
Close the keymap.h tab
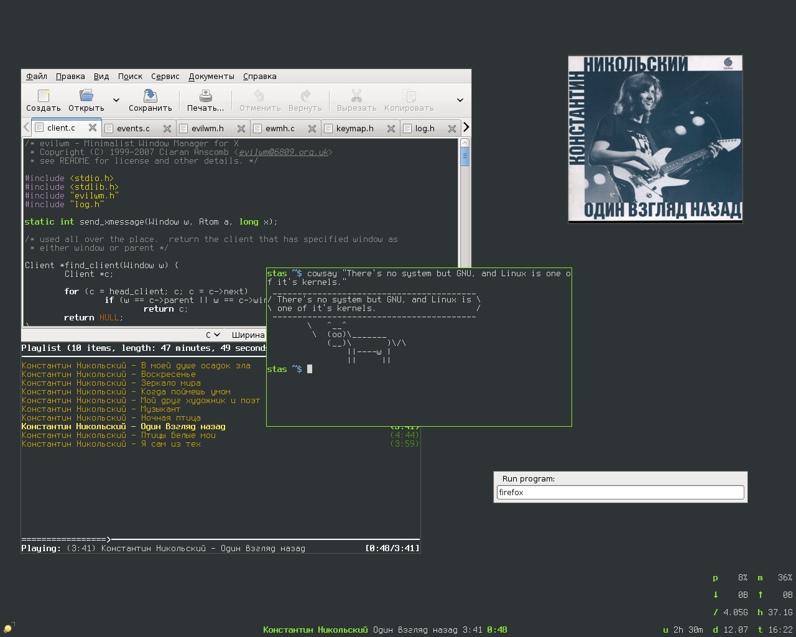391,129
